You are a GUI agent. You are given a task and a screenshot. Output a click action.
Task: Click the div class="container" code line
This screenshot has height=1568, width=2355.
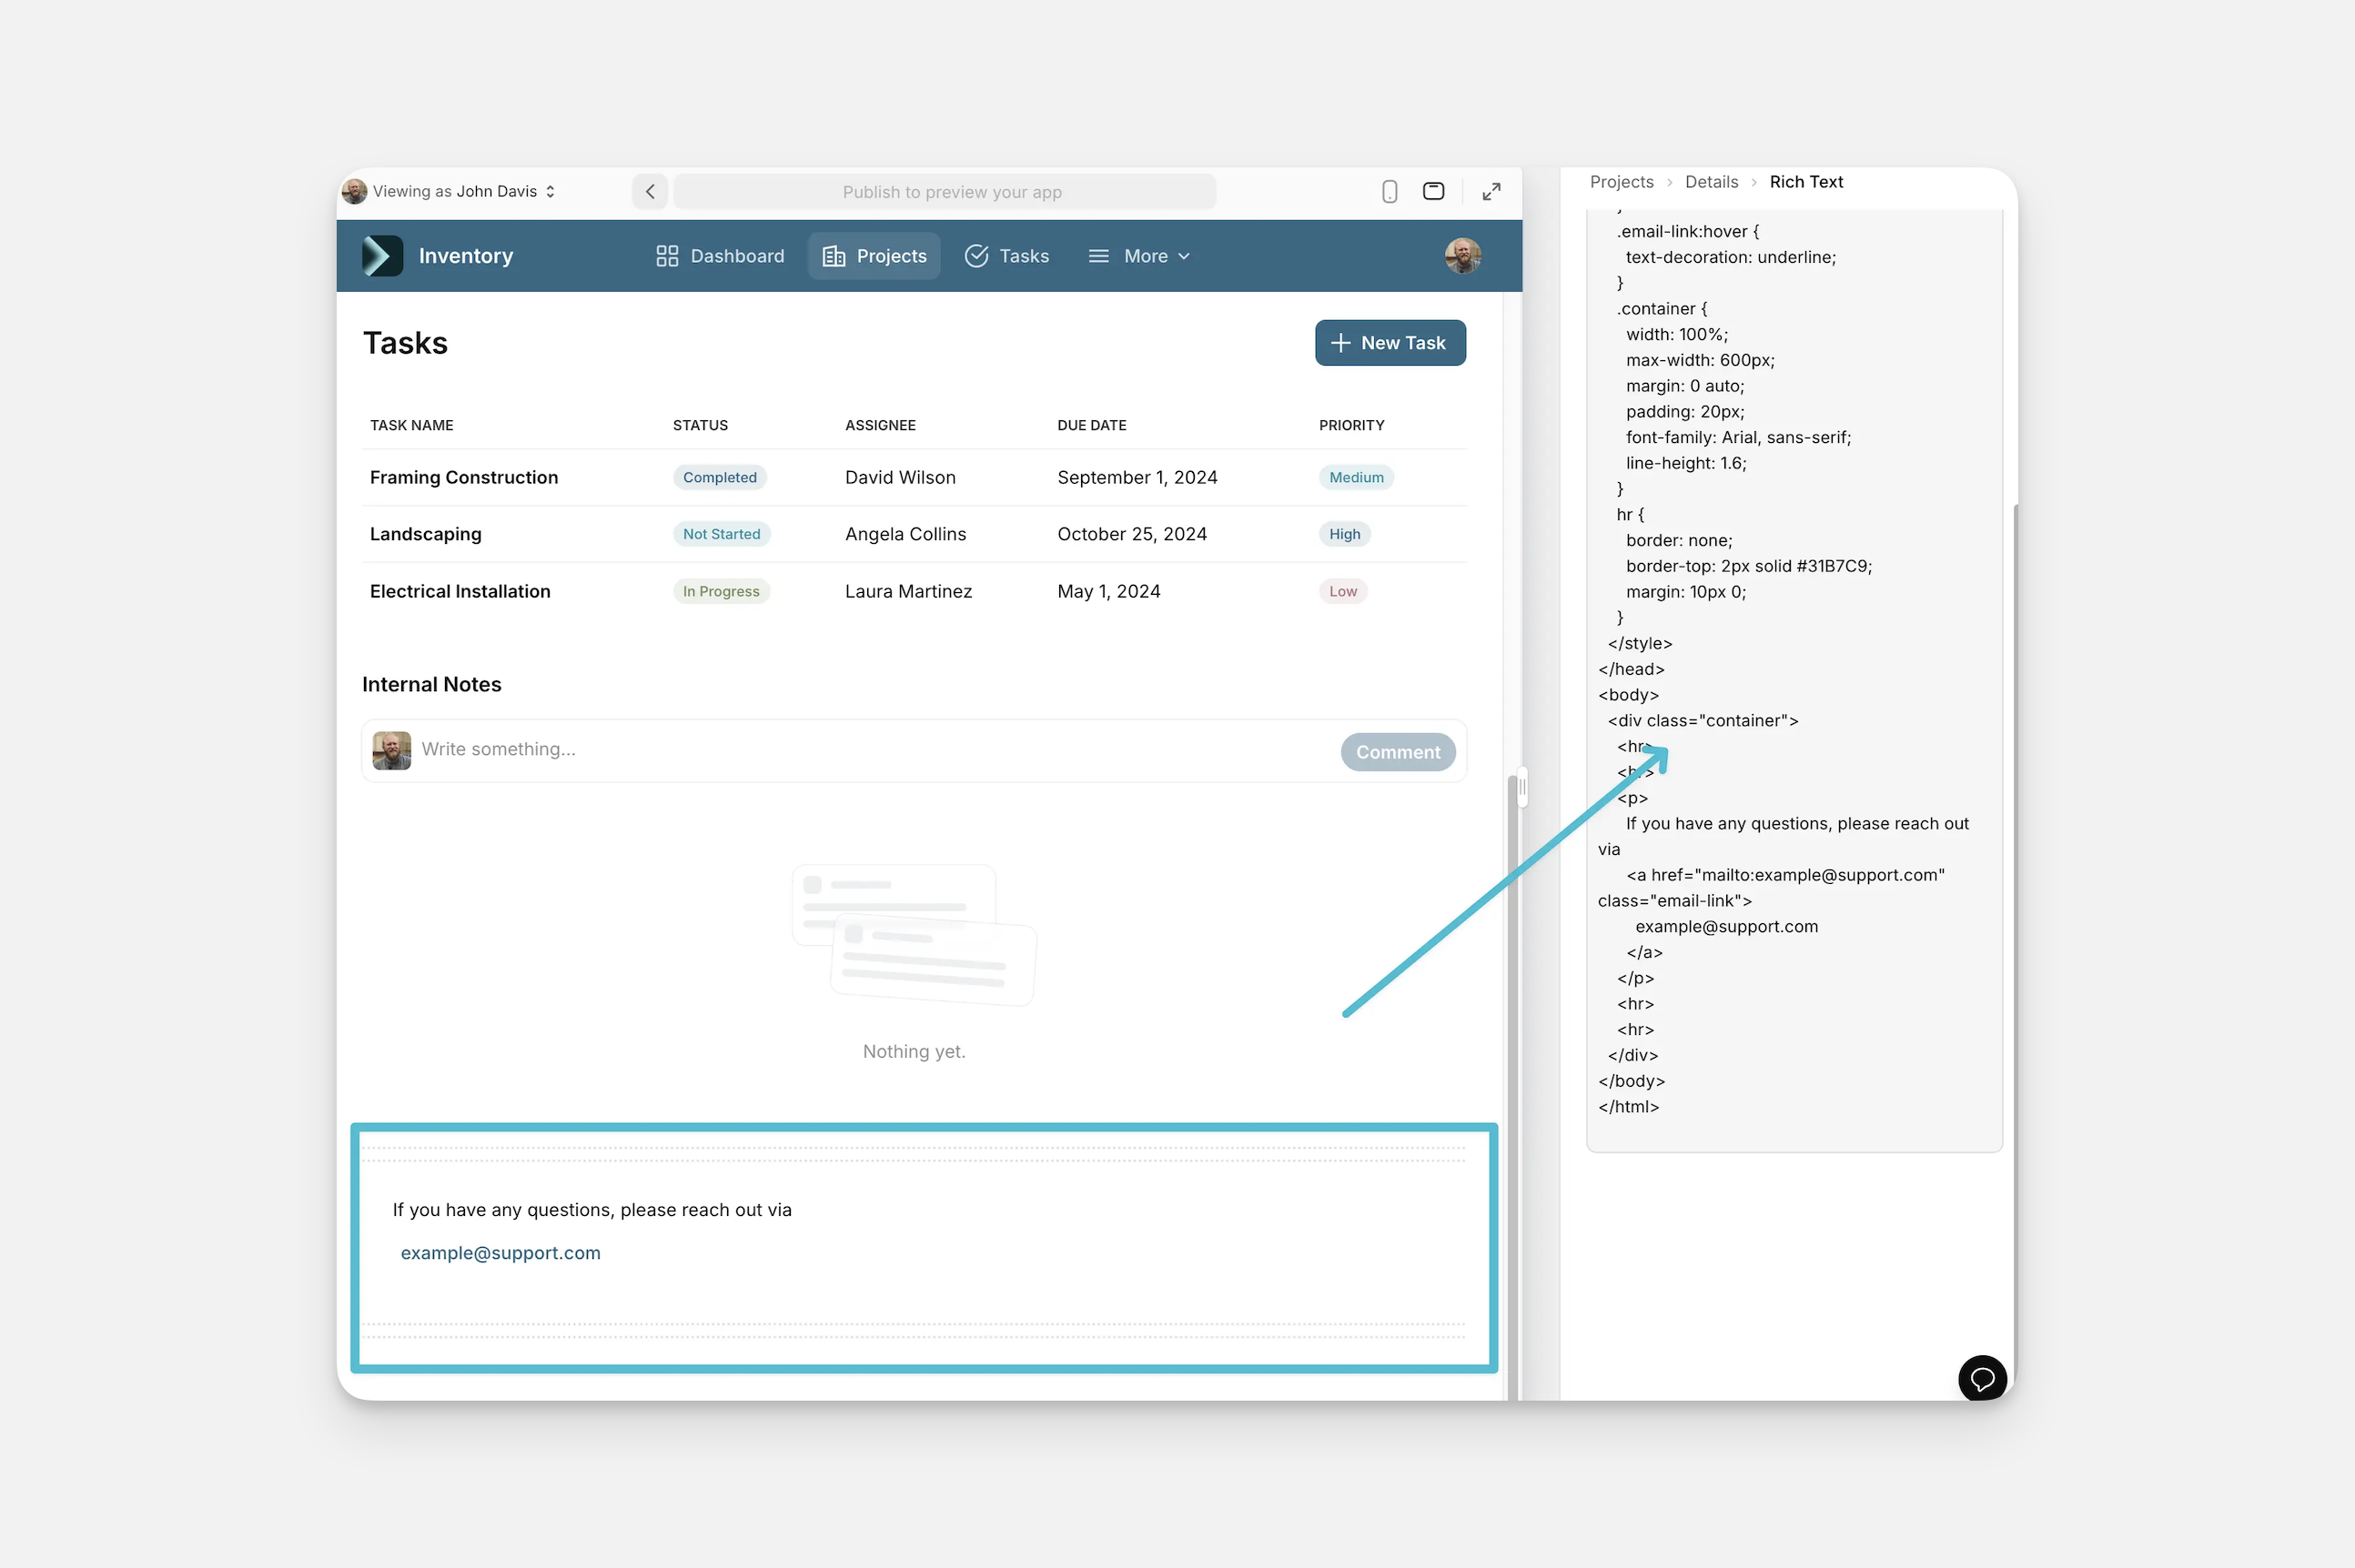click(1703, 720)
